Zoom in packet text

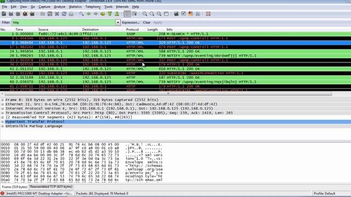145,14
